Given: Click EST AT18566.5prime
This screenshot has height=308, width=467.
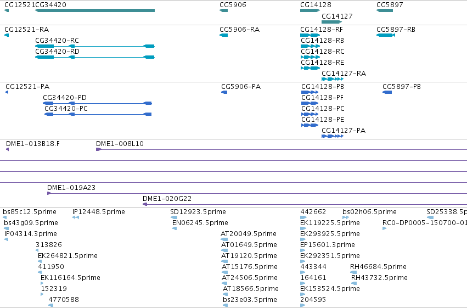Looking at the screenshot, I should (x=226, y=295).
